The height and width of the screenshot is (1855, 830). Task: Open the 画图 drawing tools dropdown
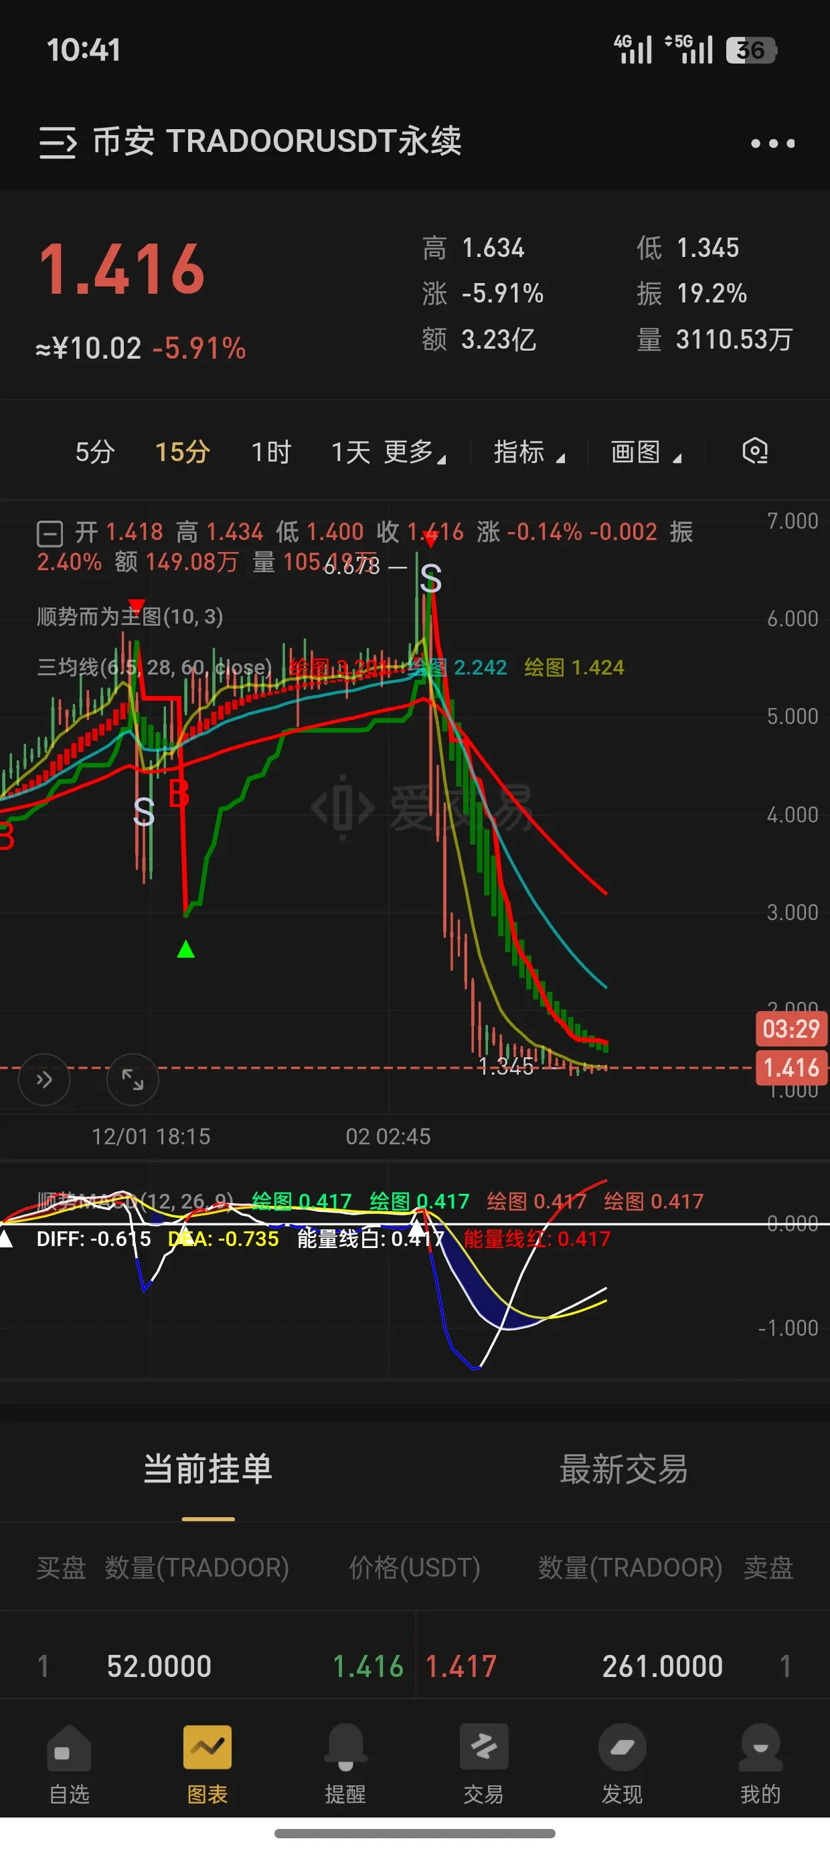pos(645,452)
